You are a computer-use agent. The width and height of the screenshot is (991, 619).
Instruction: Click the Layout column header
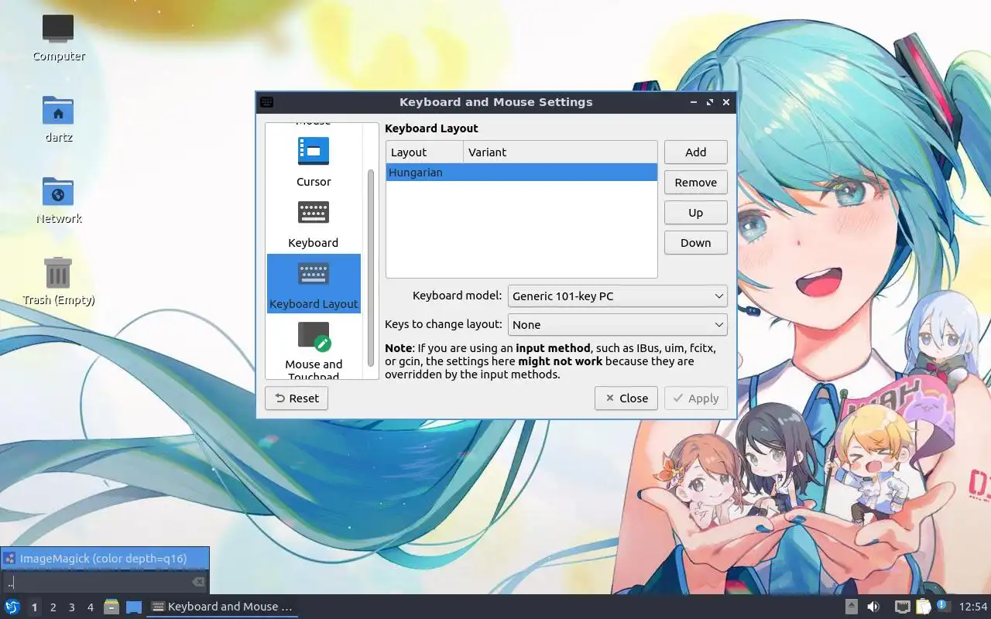click(x=424, y=152)
